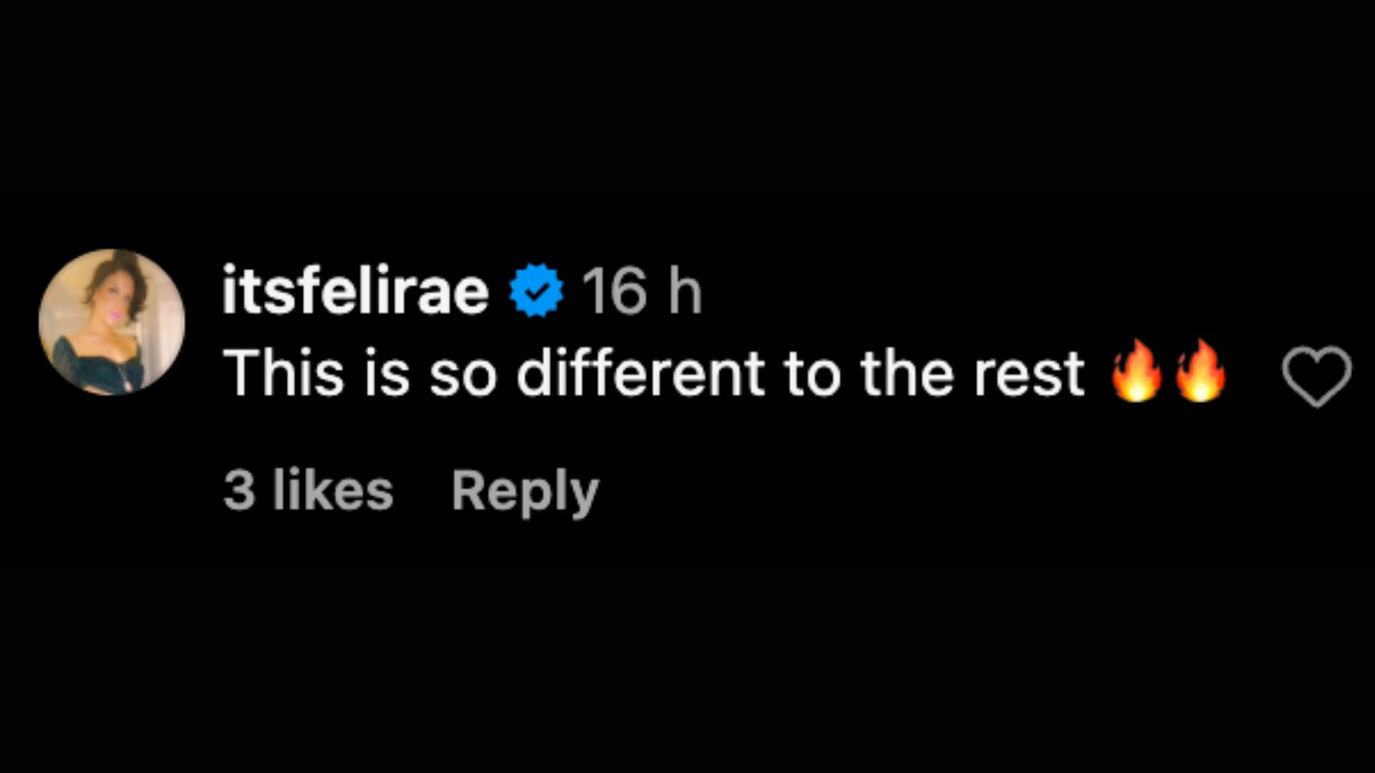Click the verification checkmark next to itsfelirae
The image size is (1375, 773).
tap(536, 290)
